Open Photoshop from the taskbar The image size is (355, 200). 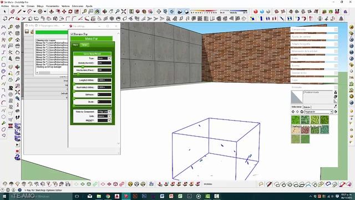click(x=144, y=196)
